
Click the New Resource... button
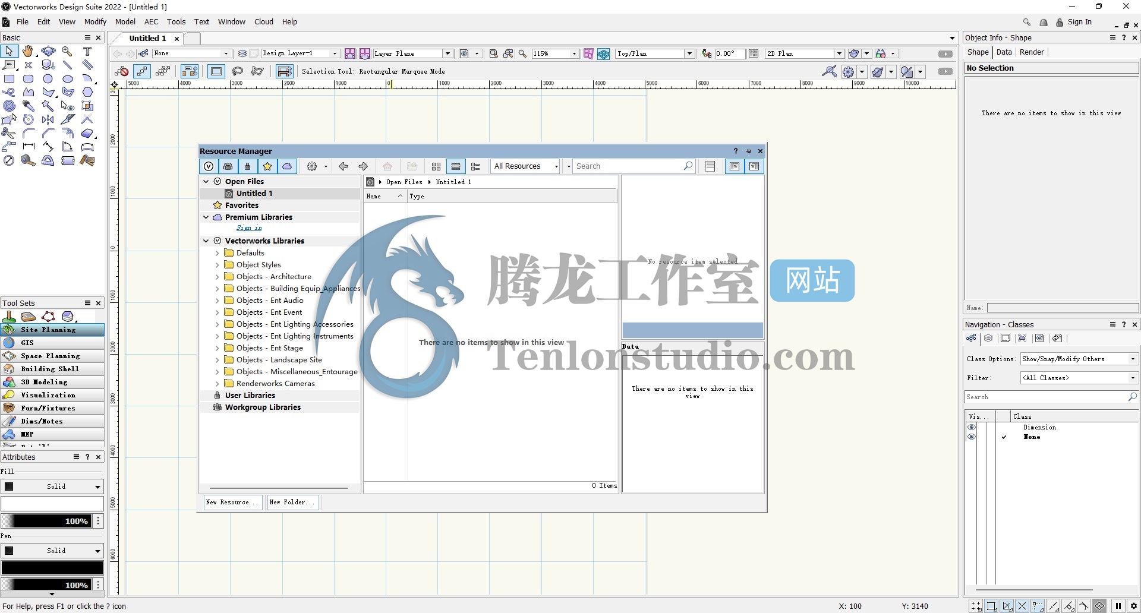232,503
